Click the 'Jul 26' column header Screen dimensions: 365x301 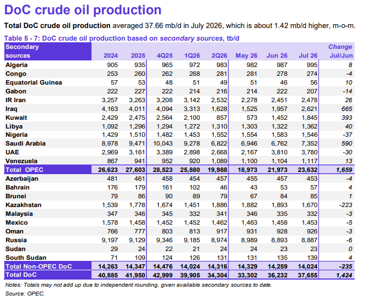pos(308,55)
